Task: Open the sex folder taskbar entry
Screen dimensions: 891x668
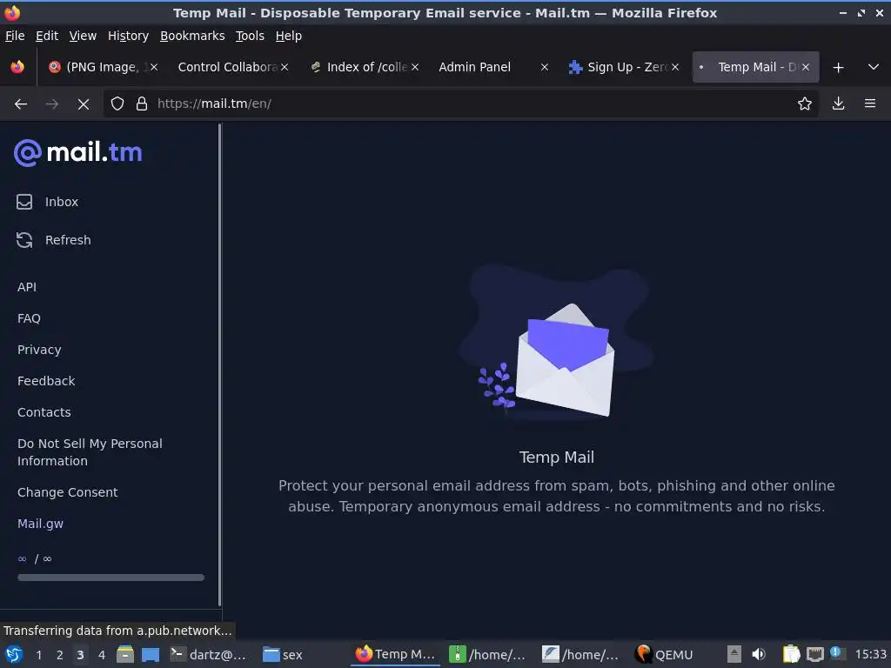Action: click(283, 655)
